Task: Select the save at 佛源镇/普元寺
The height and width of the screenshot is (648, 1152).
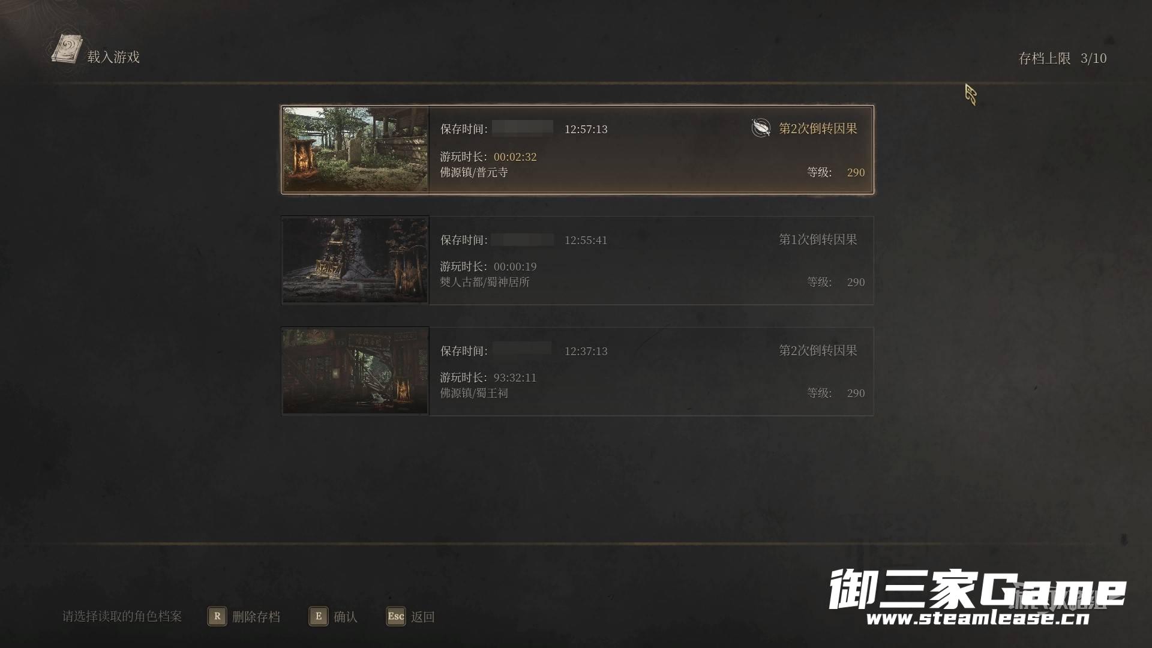Action: coord(577,149)
